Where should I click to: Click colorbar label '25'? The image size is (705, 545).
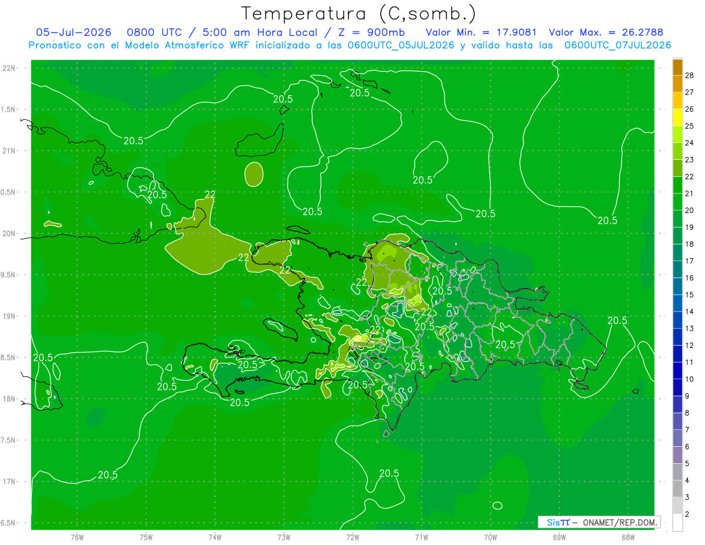click(x=690, y=126)
